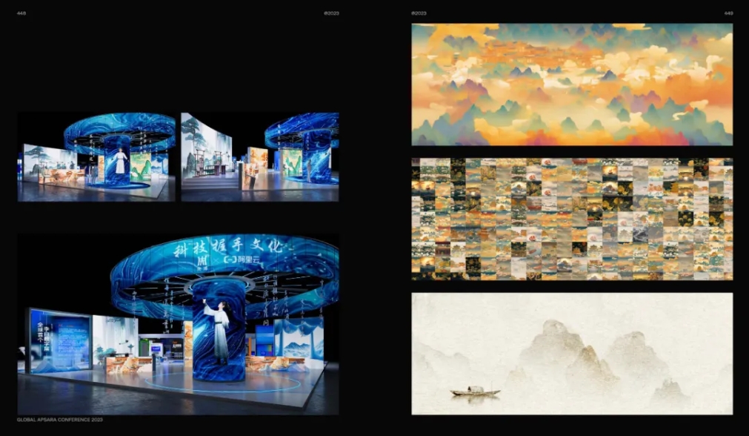Click the blue mountain screen on large booth's right
The image size is (749, 436).
299,337
